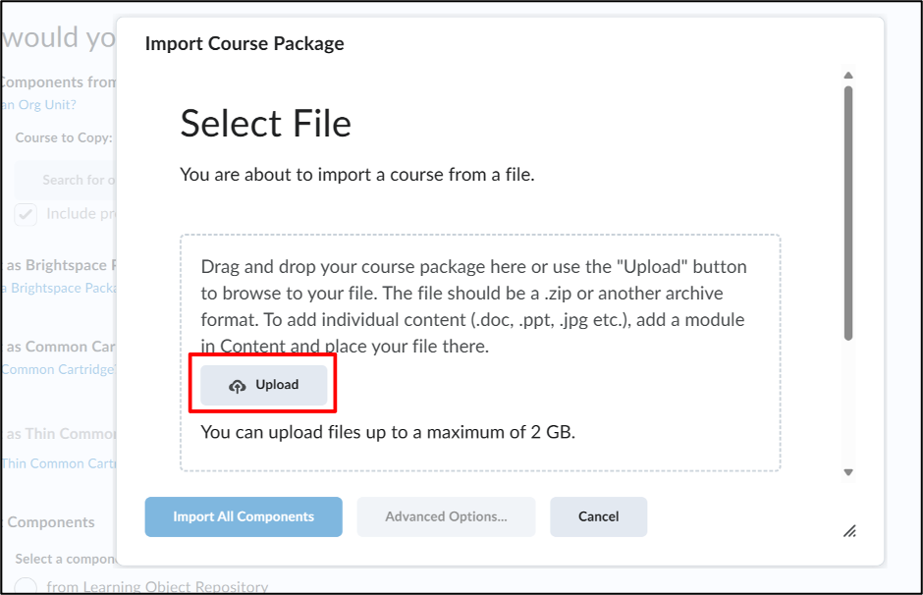Click the dialog resize grip icon
The width and height of the screenshot is (923, 595).
849,531
